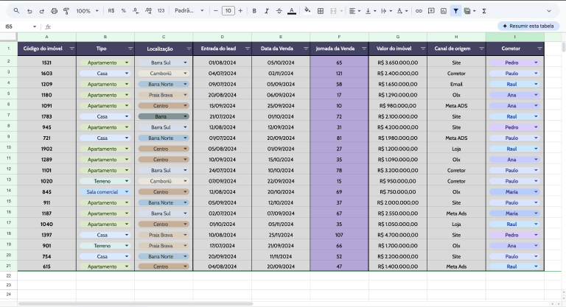The image size is (566, 307).
Task: Select the paint format roller icon
Action: pos(66,11)
